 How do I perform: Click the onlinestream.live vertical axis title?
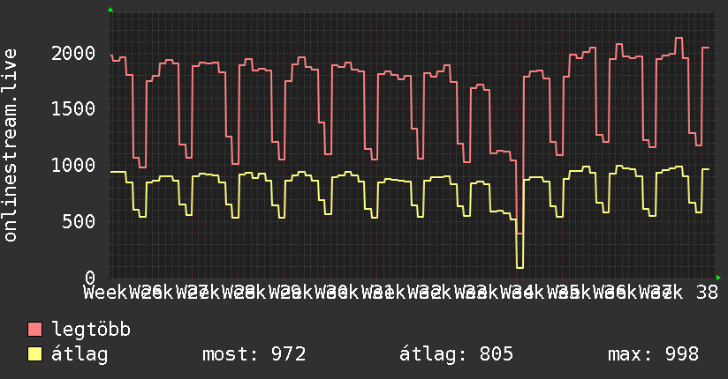tap(11, 145)
